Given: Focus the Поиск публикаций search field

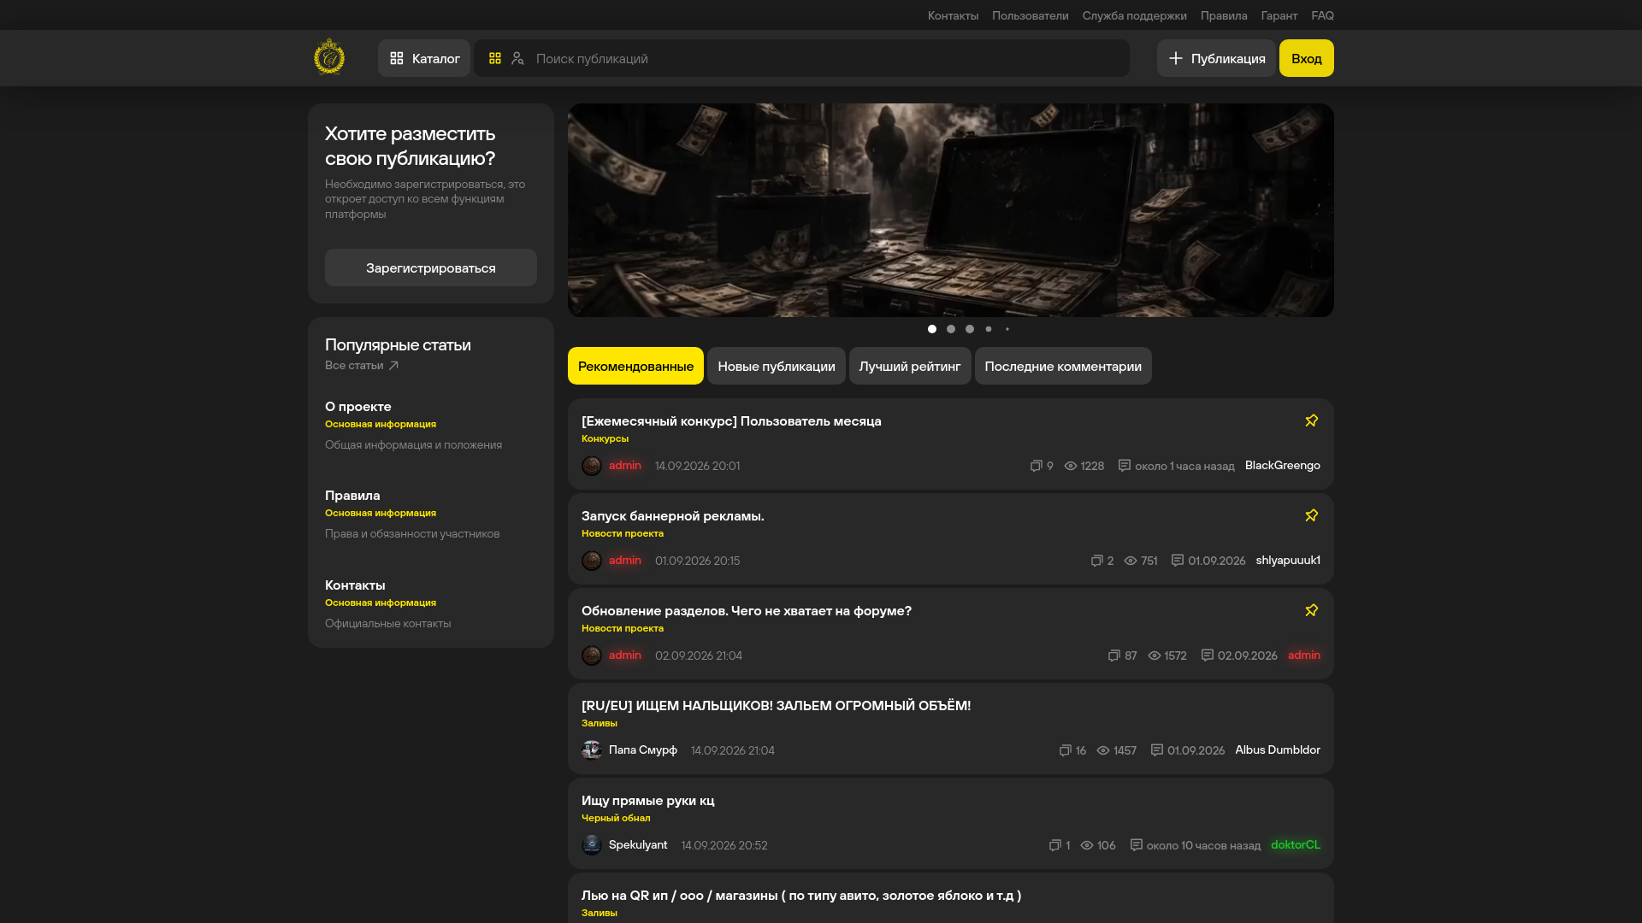Looking at the screenshot, I should tap(802, 58).
